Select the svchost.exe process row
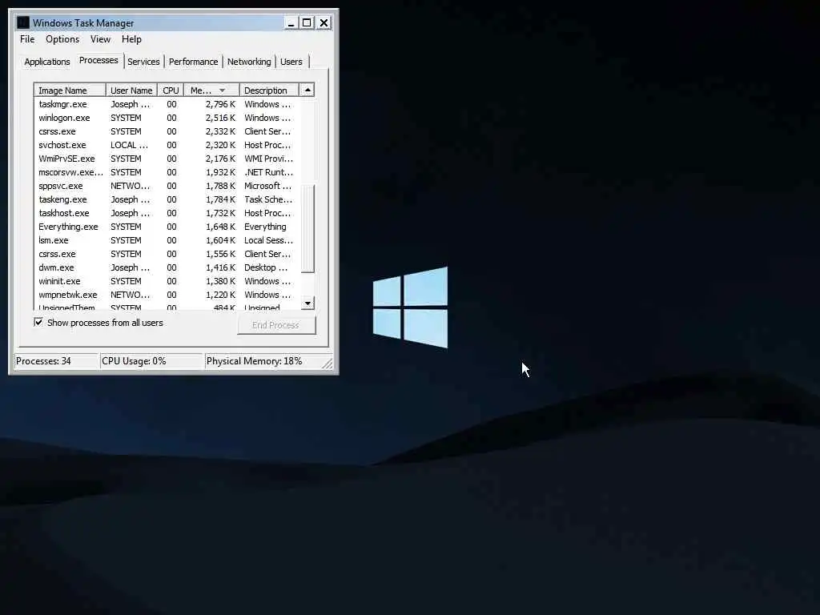 (167, 145)
